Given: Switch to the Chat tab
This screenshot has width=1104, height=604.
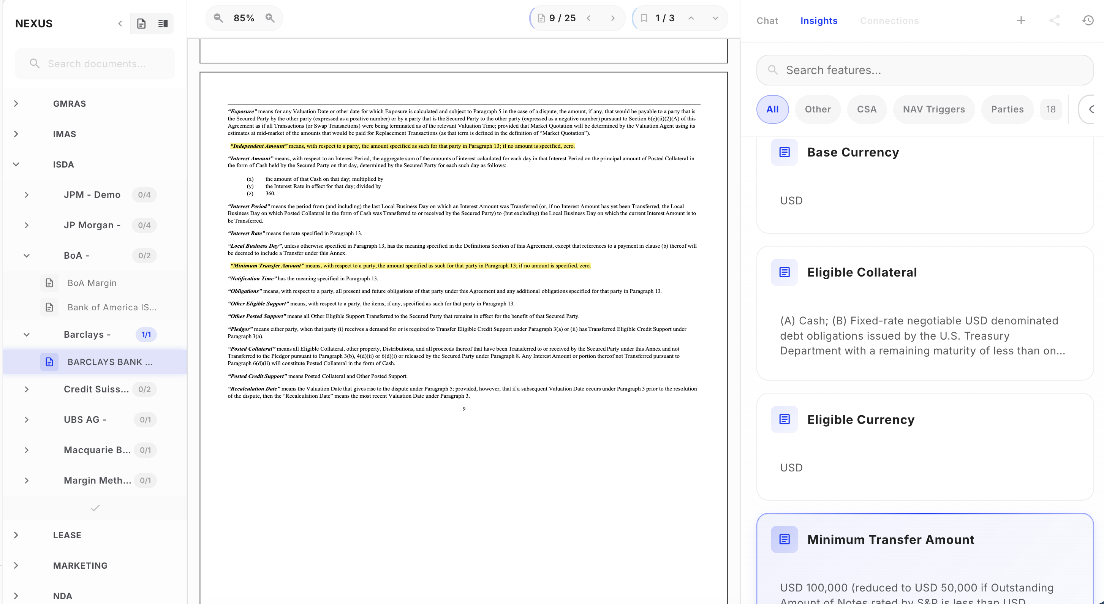Looking at the screenshot, I should pos(767,21).
